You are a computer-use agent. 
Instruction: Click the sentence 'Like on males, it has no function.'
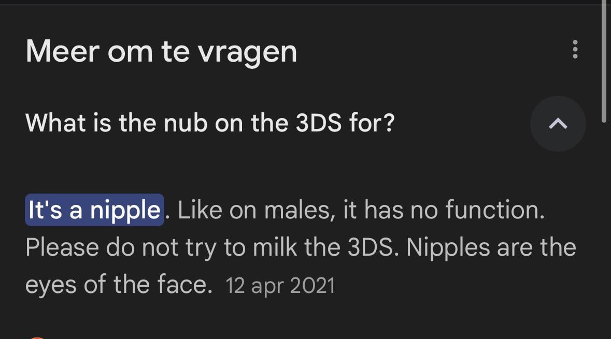[361, 210]
